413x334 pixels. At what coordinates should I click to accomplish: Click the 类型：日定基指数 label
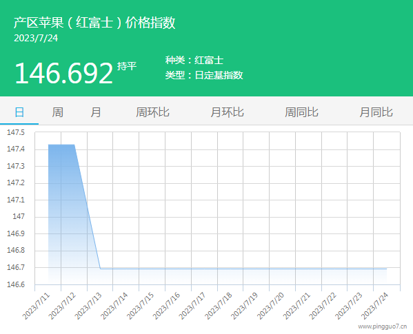(x=204, y=75)
